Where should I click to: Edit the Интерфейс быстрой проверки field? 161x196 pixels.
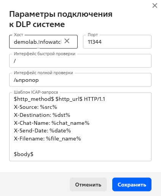(80, 61)
